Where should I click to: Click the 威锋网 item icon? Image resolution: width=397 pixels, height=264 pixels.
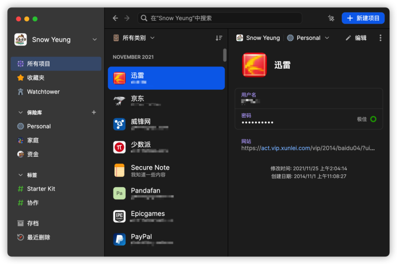119,124
